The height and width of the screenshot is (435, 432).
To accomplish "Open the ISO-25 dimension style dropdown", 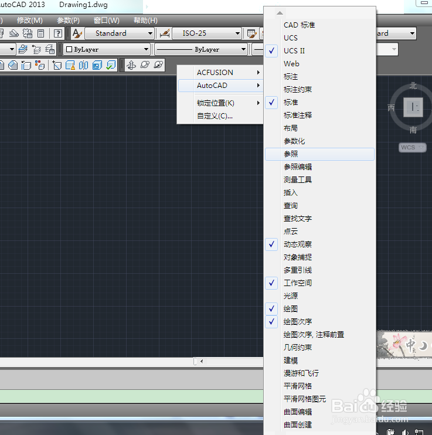I will (207, 33).
